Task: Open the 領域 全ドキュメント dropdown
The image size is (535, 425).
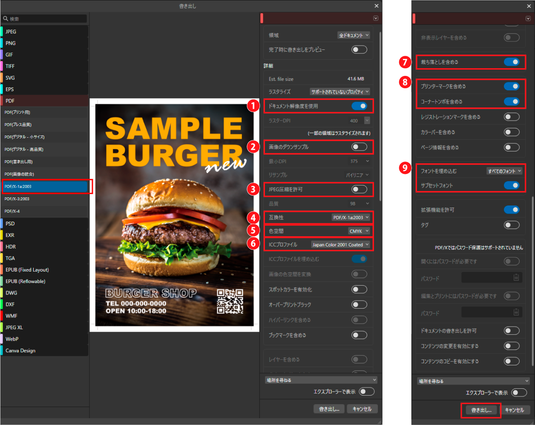Action: [x=354, y=35]
